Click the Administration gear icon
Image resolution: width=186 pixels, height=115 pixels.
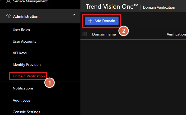pyautogui.click(x=8, y=16)
